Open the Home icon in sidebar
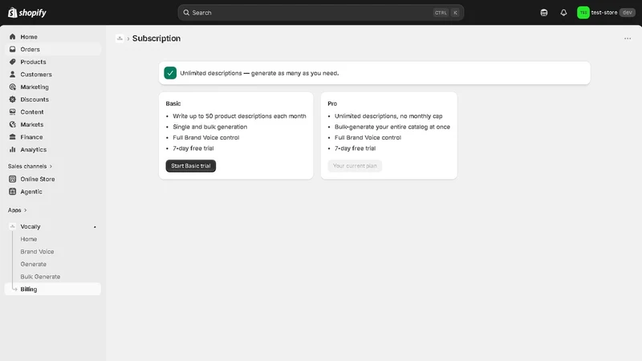The image size is (642, 361). click(12, 37)
